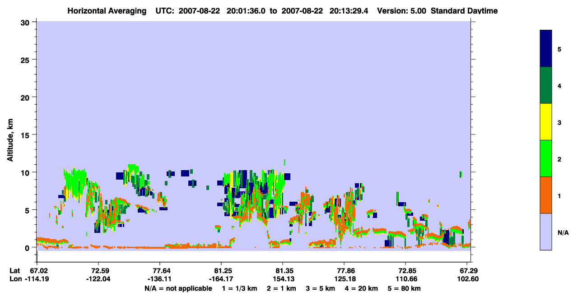Click the altitude tick label 20
Image resolution: width=587 pixels, height=301 pixels.
[x=26, y=97]
